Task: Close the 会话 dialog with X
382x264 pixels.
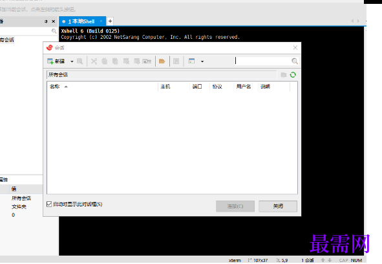Action: (295, 48)
